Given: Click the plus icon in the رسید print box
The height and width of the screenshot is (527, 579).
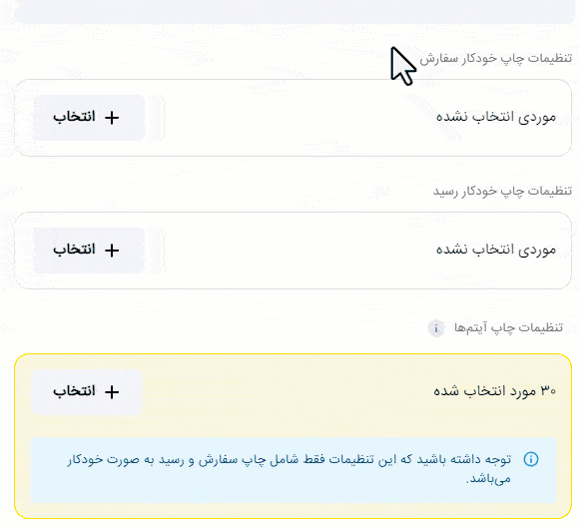Looking at the screenshot, I should pos(112,251).
